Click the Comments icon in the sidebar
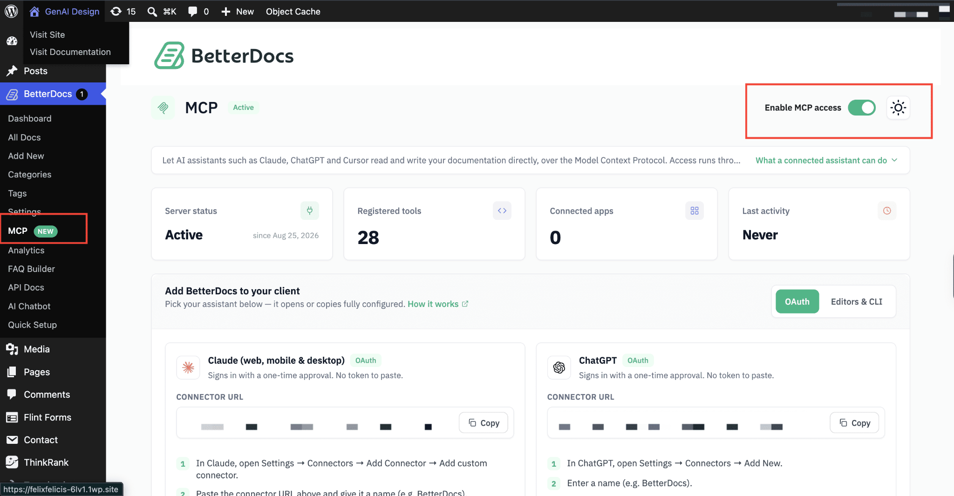 tap(12, 394)
